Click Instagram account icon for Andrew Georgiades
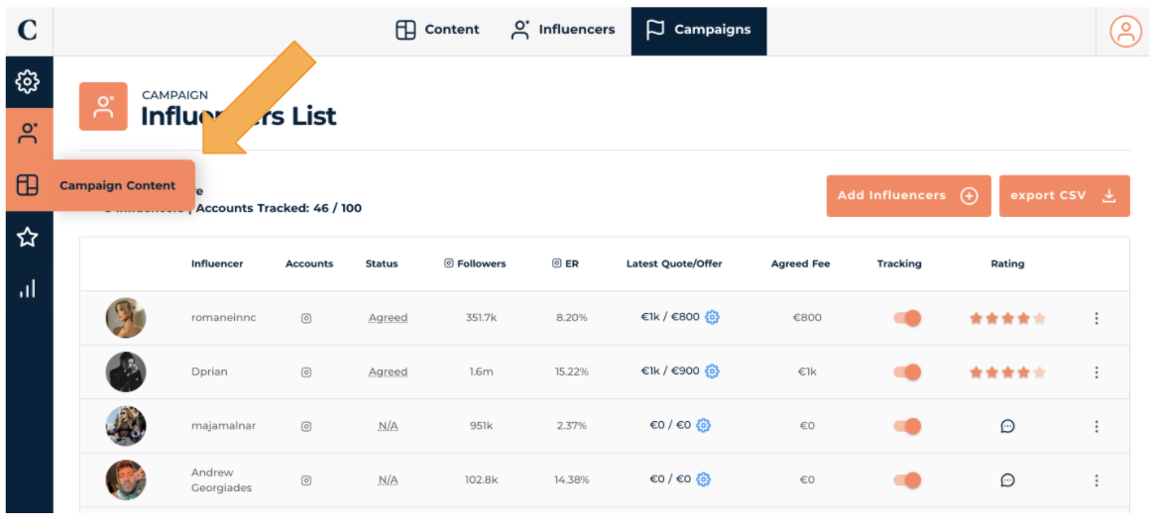 click(306, 480)
